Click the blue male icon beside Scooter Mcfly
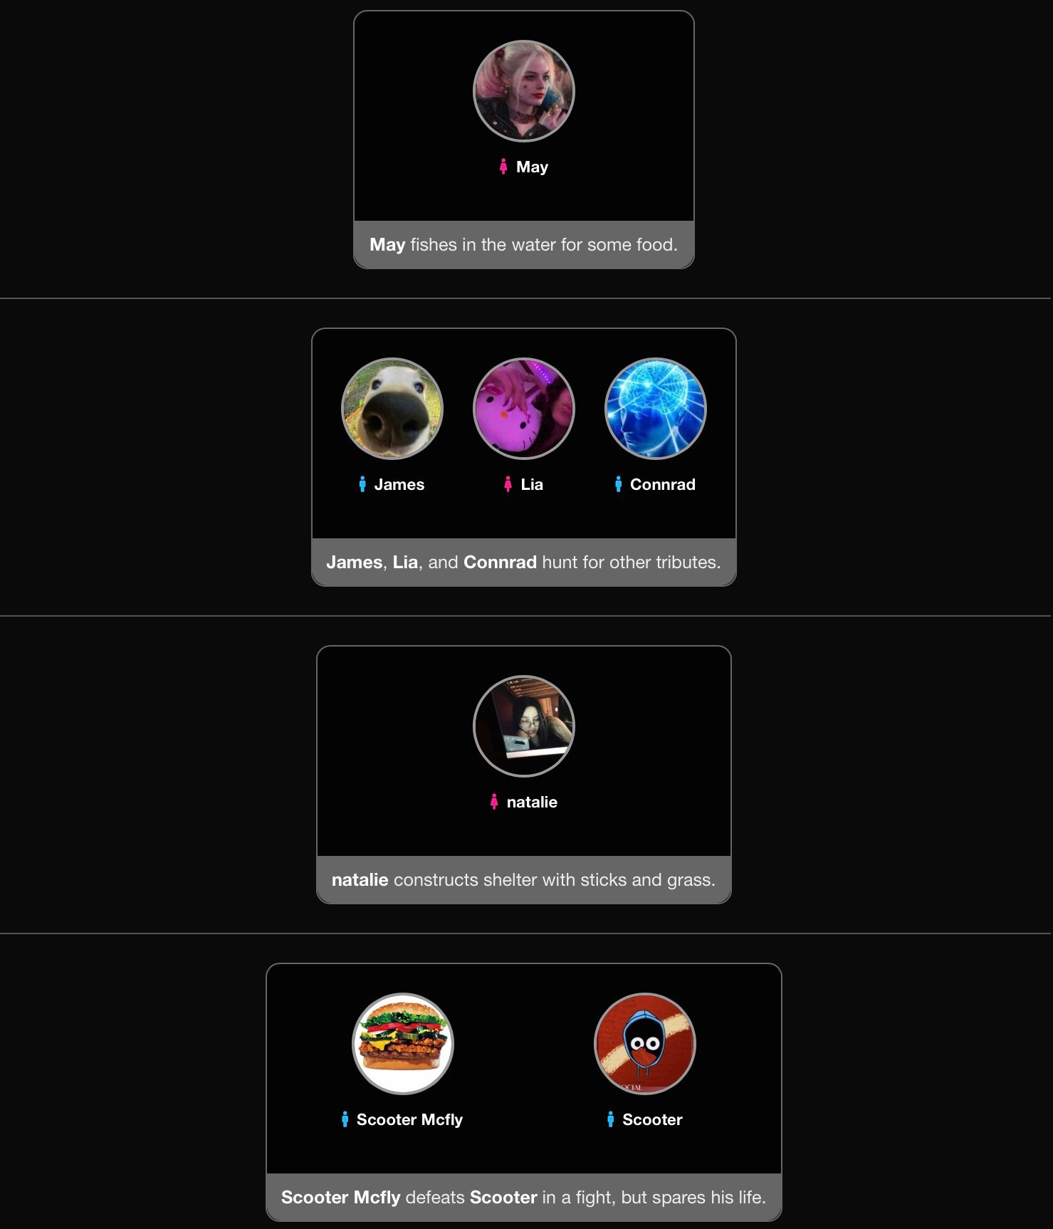The height and width of the screenshot is (1229, 1053). point(345,1119)
